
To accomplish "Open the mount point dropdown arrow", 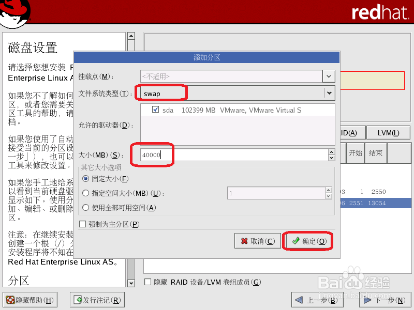I will 329,76.
